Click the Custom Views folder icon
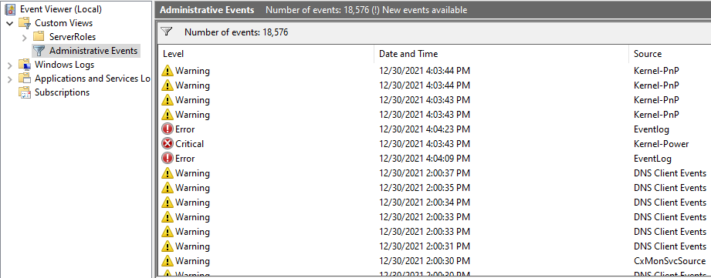 click(x=25, y=23)
